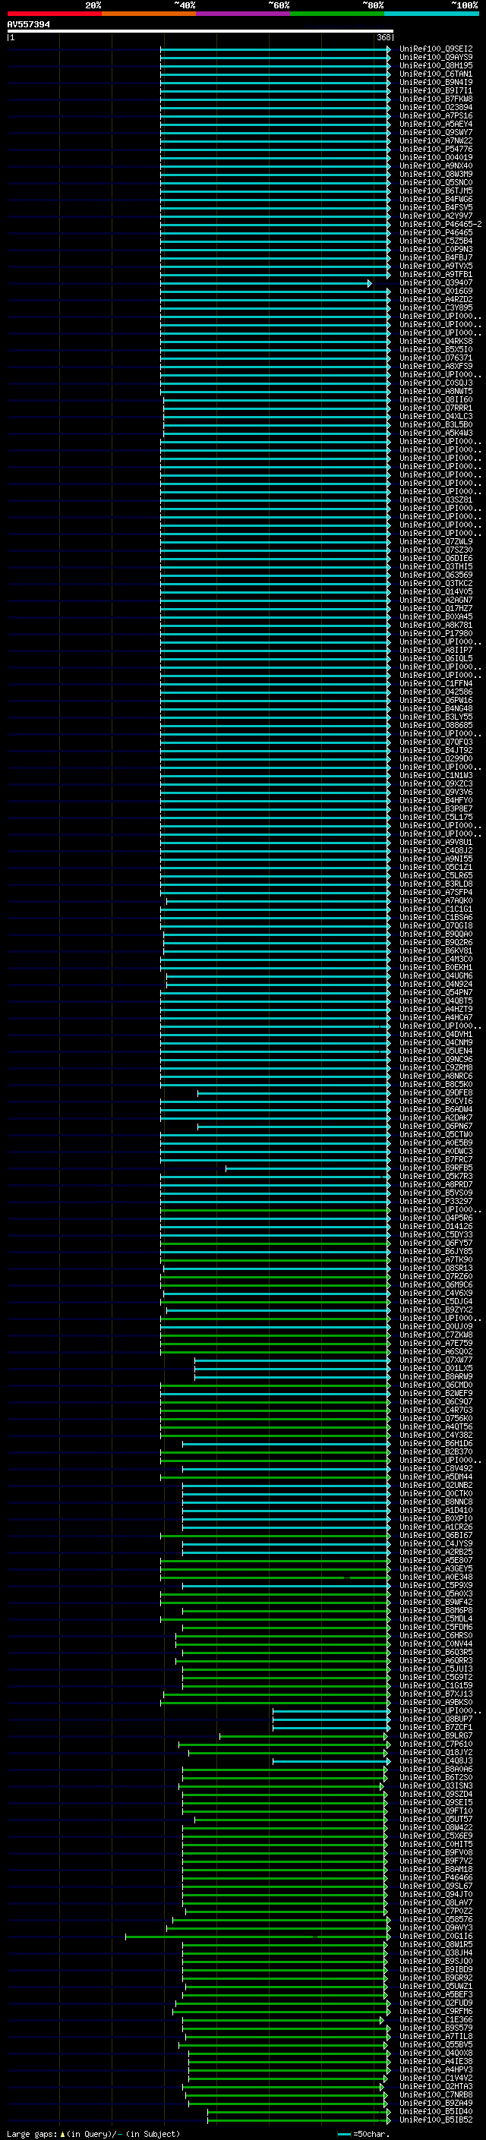Select the UniRef100_Q5K7R3 label
Viewport: 486px width, 2140px height.
click(x=436, y=1177)
